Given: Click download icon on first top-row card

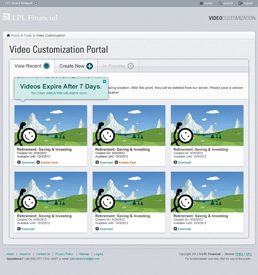Looking at the screenshot, I should coord(19,162).
